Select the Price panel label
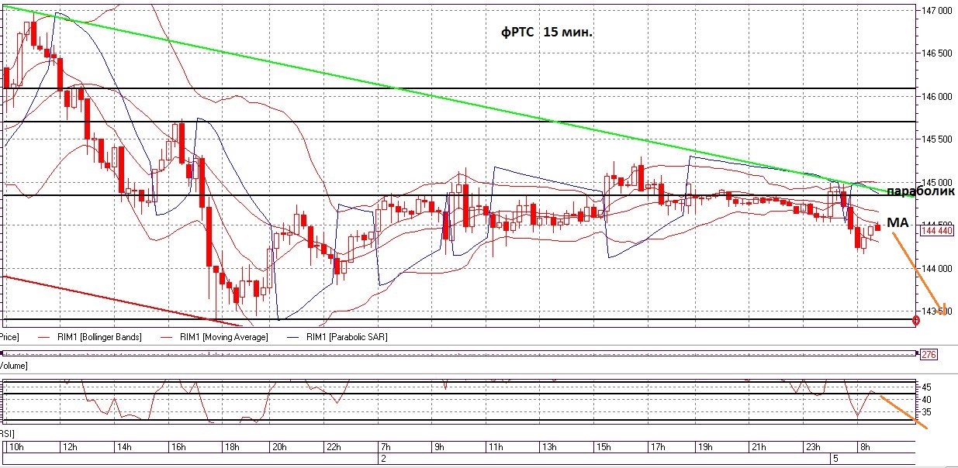The width and height of the screenshot is (958, 468). coord(9,337)
